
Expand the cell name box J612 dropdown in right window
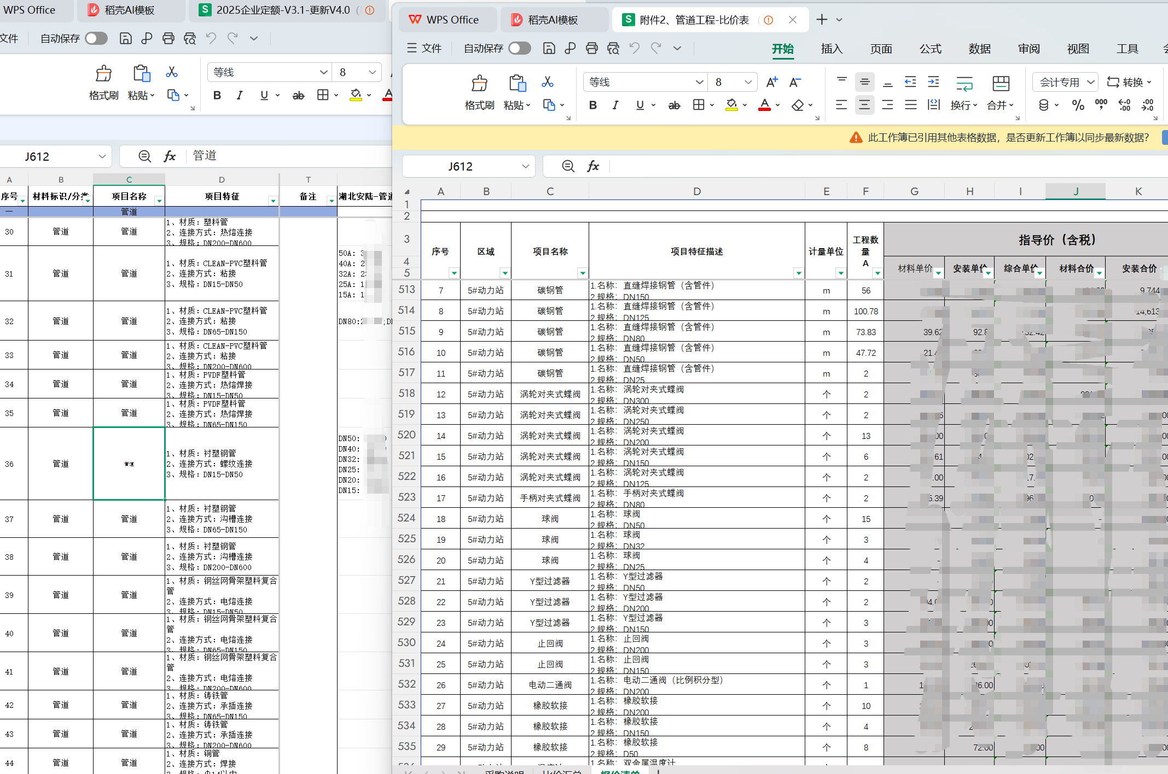coord(525,166)
